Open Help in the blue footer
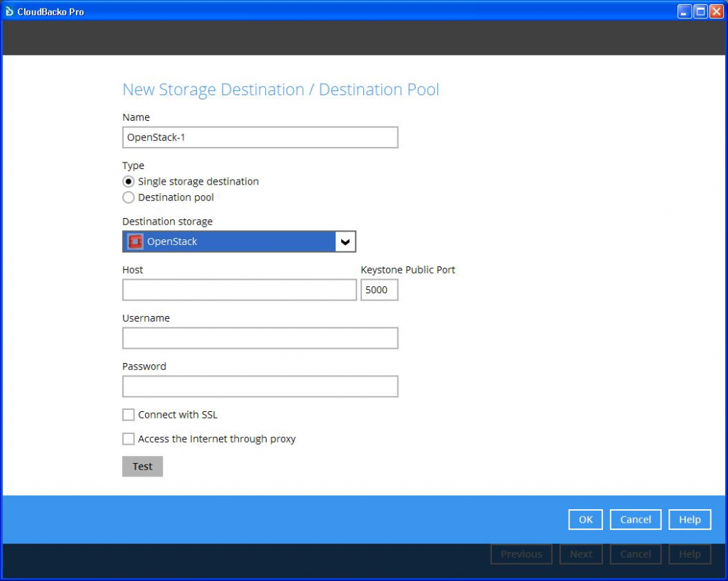This screenshot has height=581, width=728. pyautogui.click(x=690, y=519)
